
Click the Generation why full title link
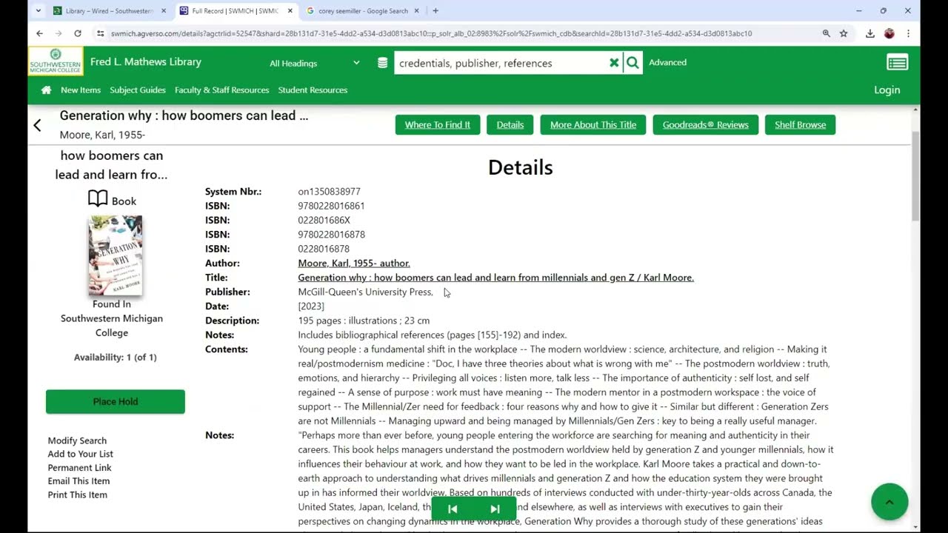[x=495, y=278]
